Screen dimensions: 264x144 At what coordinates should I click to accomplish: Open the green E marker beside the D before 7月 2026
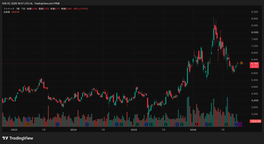[x=210, y=124]
